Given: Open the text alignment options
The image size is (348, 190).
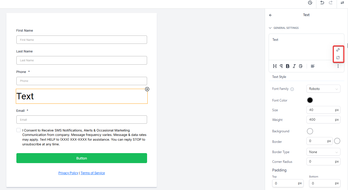Looking at the screenshot, I should 313,66.
